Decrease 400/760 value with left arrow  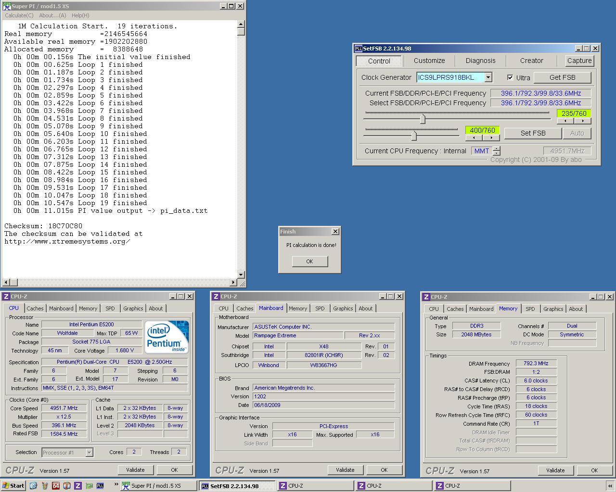(474, 138)
